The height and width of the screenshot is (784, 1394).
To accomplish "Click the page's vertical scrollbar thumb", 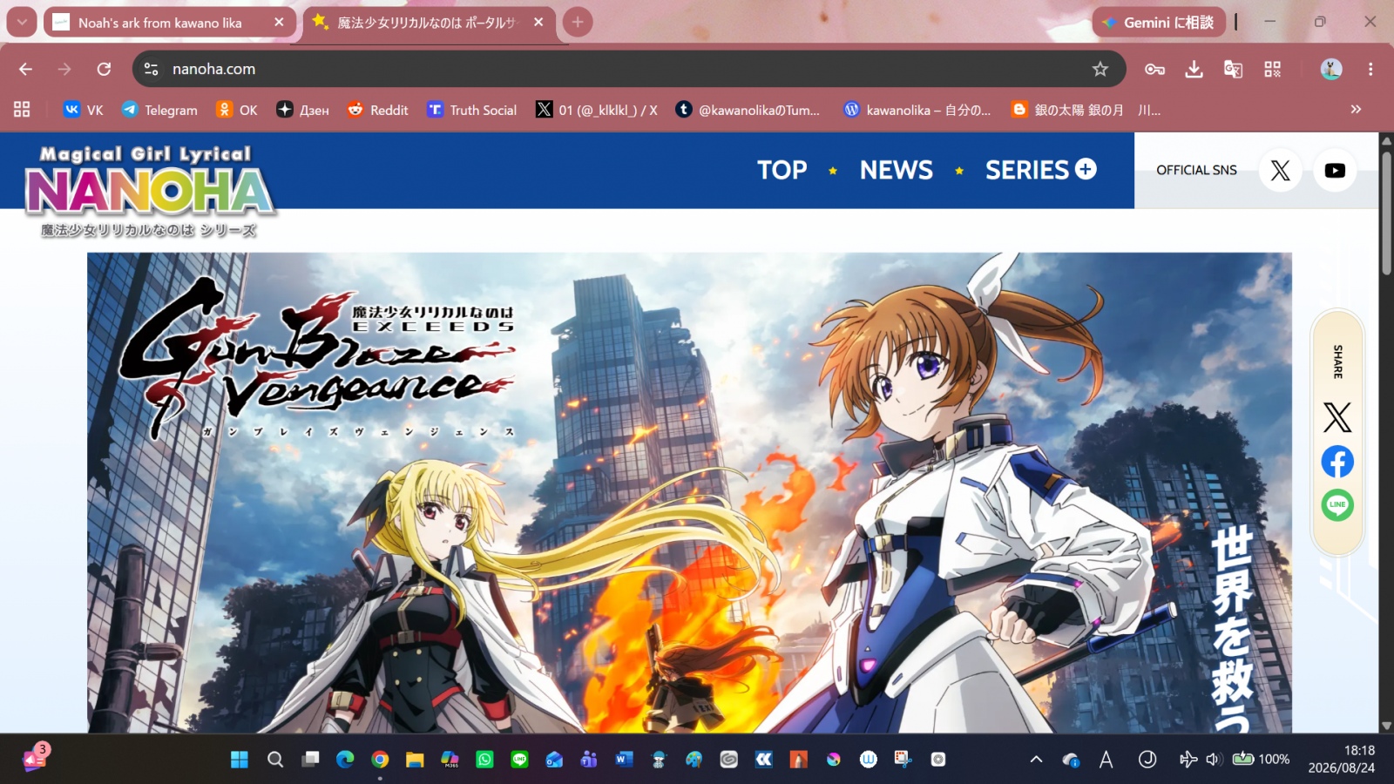I will [1386, 213].
